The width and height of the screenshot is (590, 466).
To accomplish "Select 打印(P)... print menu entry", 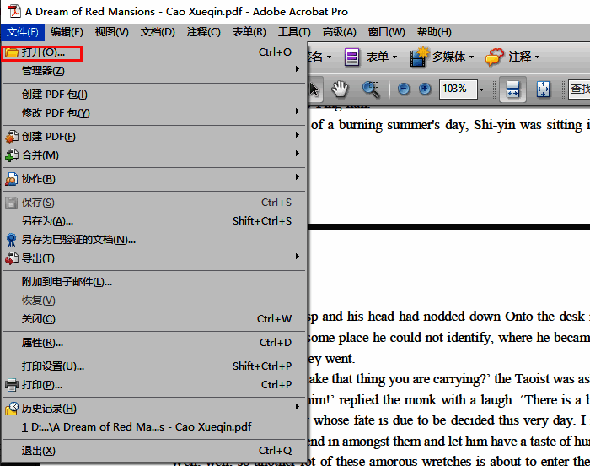I will tap(42, 385).
